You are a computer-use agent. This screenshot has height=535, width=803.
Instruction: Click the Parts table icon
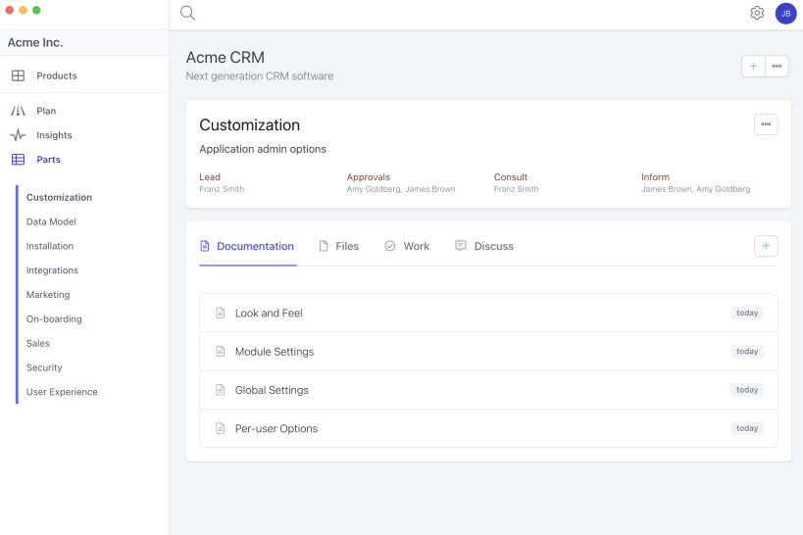(x=18, y=160)
